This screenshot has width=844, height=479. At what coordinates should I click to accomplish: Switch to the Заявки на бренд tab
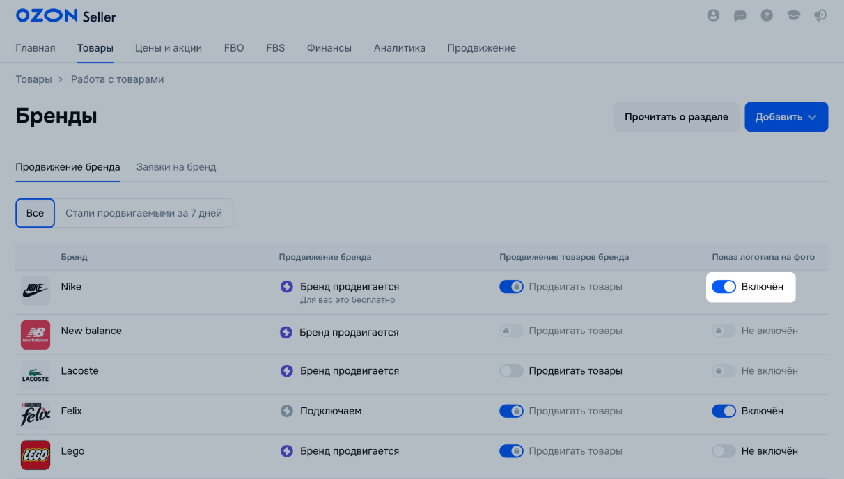(x=176, y=167)
